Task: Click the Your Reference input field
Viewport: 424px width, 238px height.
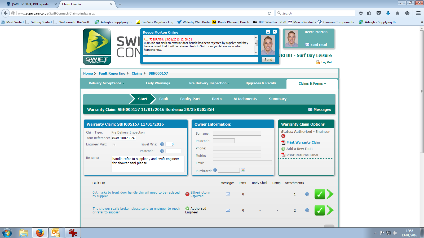Action: point(123,138)
